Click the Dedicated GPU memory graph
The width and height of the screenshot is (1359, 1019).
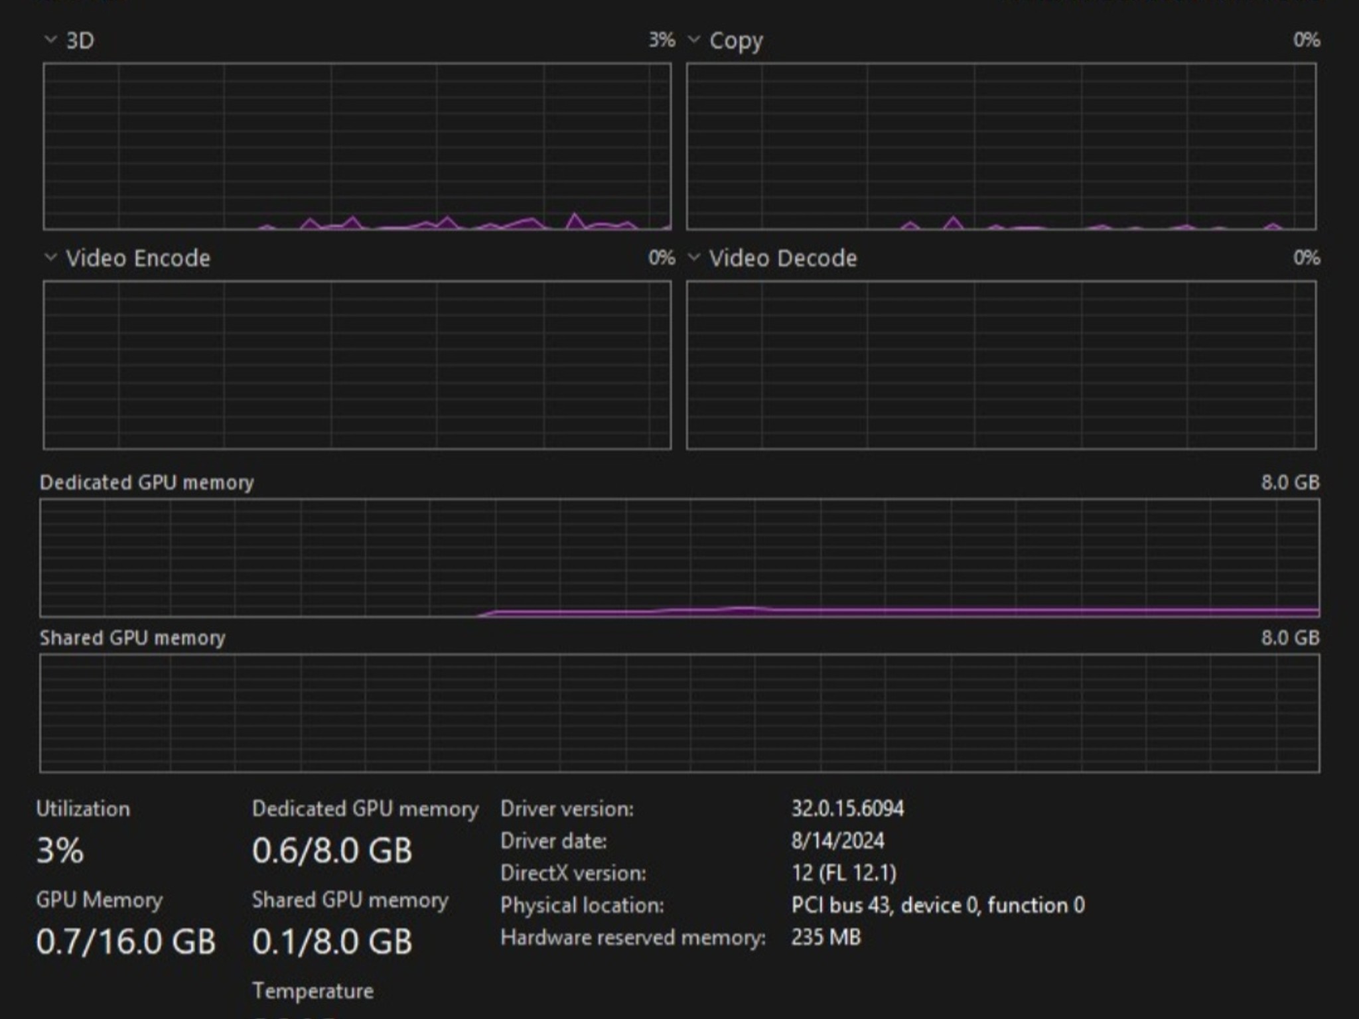point(679,558)
